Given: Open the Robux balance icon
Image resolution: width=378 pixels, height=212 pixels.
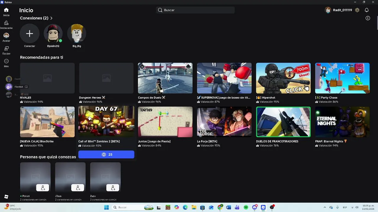Looking at the screenshot, I should coord(357,10).
